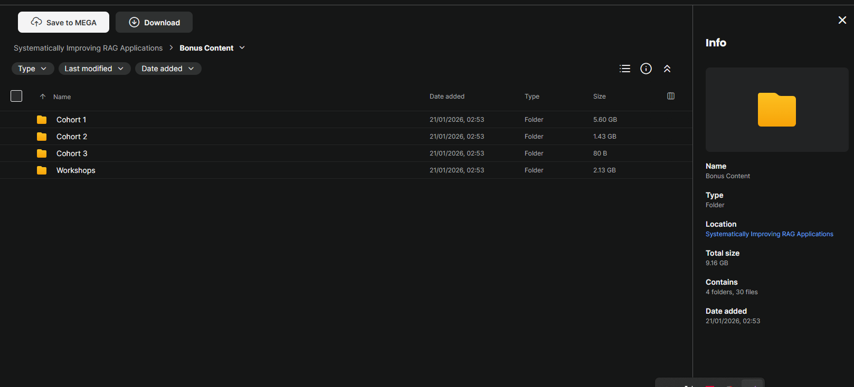The width and height of the screenshot is (854, 387).
Task: Select the Cohort 3 folder name
Action: (x=72, y=153)
